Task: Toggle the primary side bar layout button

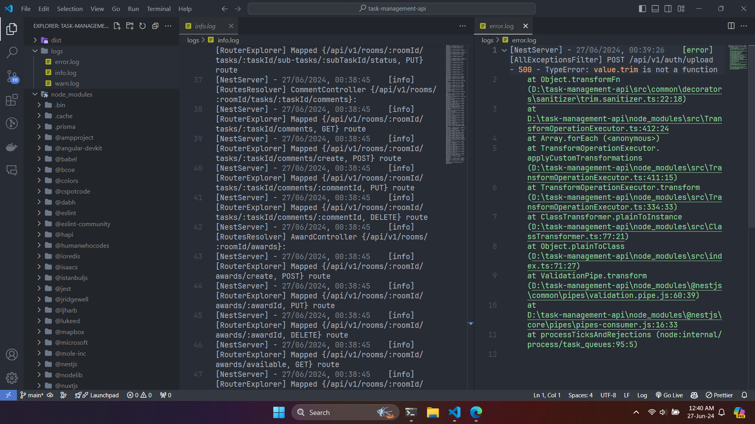Action: [x=643, y=9]
